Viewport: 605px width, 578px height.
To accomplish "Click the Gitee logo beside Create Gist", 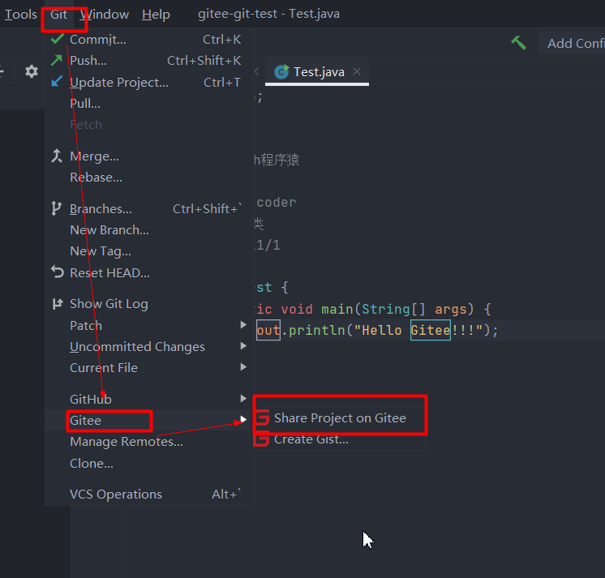I will point(263,439).
